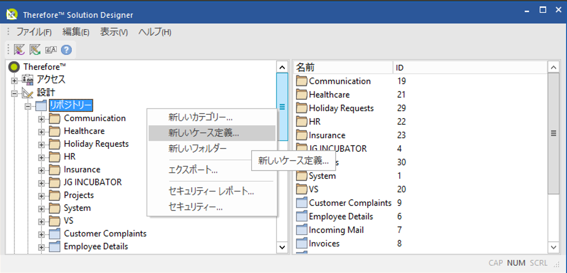Click the tree panel scrollbar up arrow
The image size is (567, 273).
(x=282, y=67)
